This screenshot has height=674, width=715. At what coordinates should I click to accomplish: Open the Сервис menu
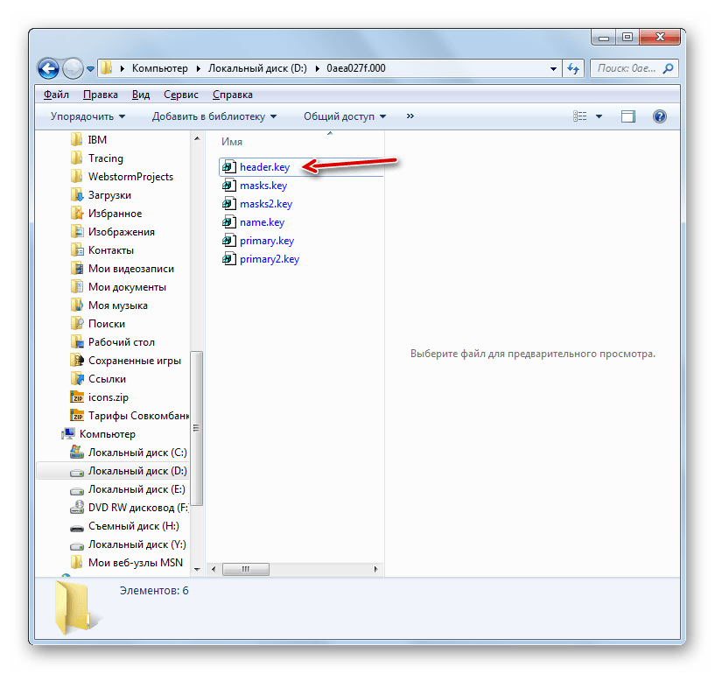pyautogui.click(x=180, y=95)
